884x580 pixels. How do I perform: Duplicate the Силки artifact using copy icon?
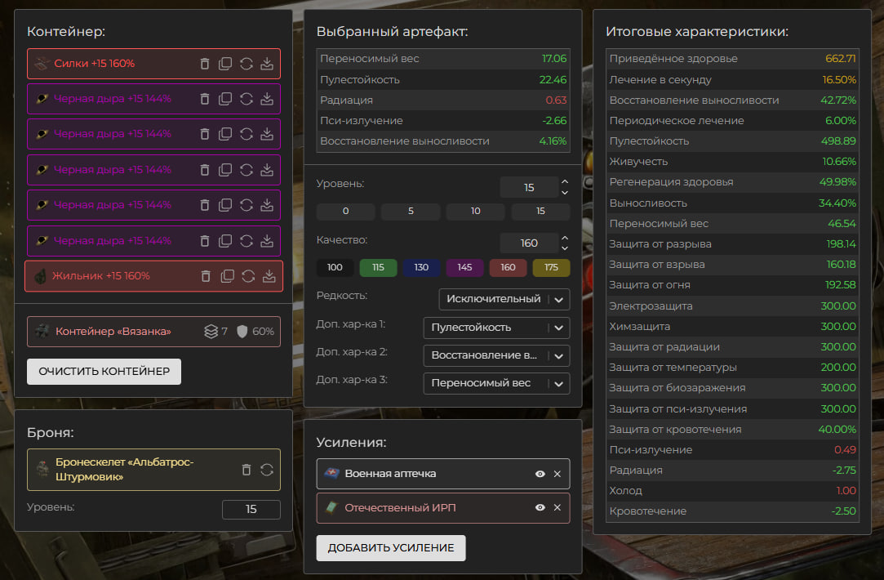(x=225, y=64)
